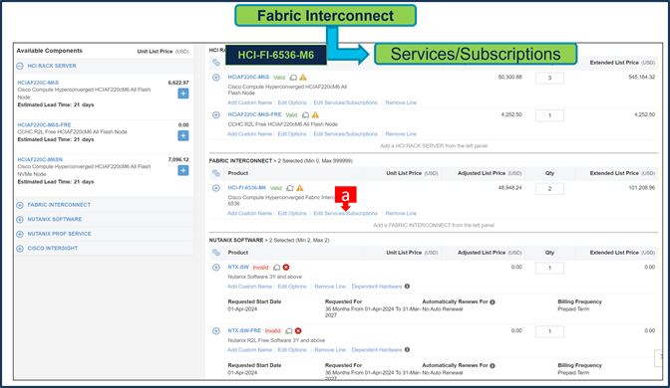Viewport: 670px width, 388px height.
Task: Expand NTX-SW-FRE line details
Action: click(x=216, y=331)
